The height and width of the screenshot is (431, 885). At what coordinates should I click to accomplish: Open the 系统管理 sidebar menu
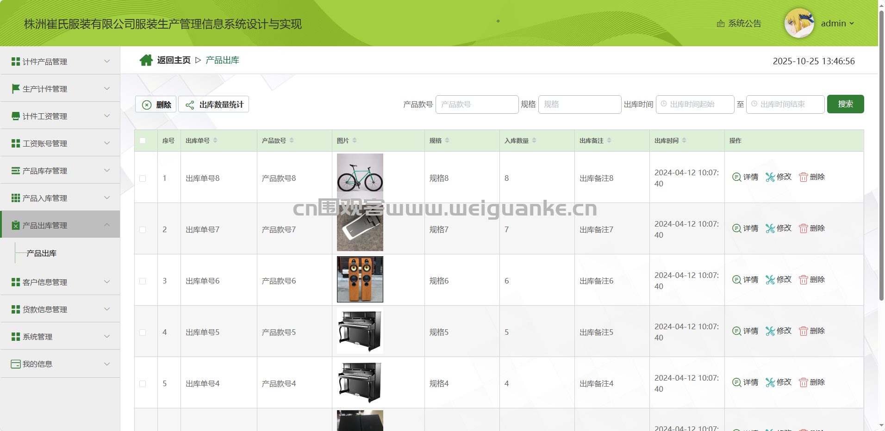coord(60,337)
